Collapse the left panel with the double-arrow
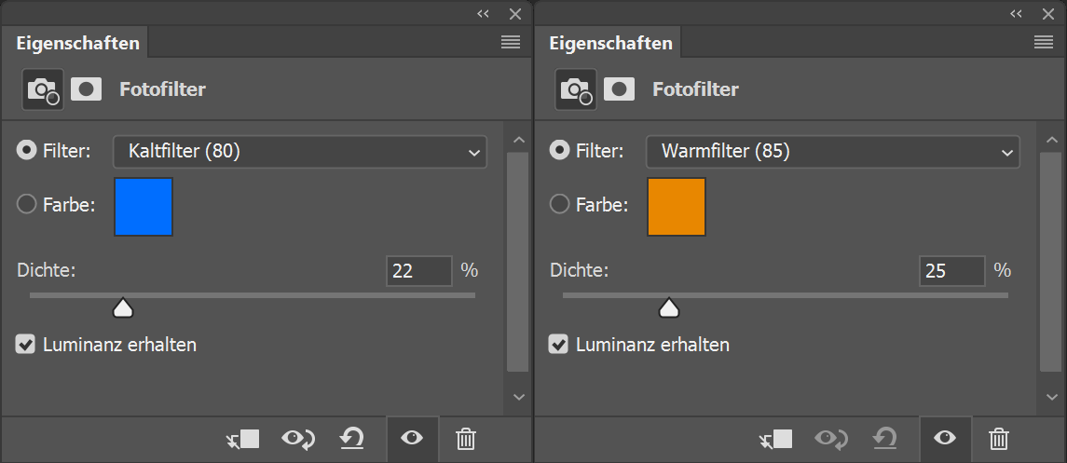Viewport: 1067px width, 463px height. (x=483, y=13)
